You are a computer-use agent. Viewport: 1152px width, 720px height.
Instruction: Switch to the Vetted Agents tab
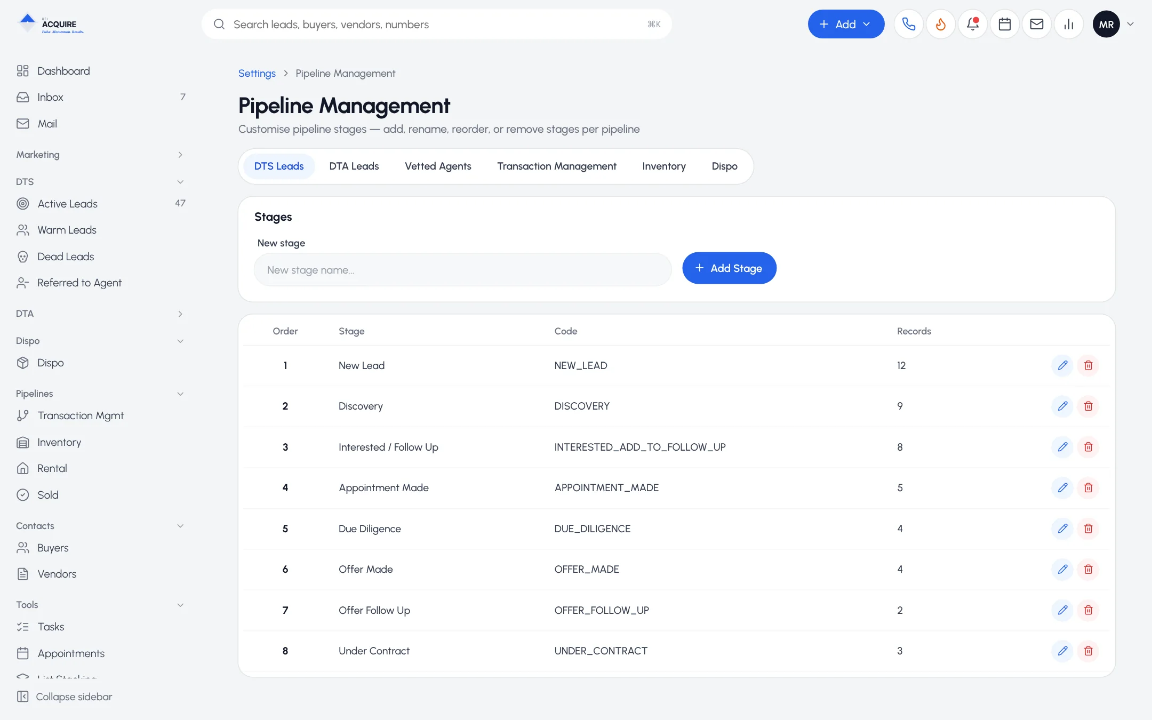438,166
